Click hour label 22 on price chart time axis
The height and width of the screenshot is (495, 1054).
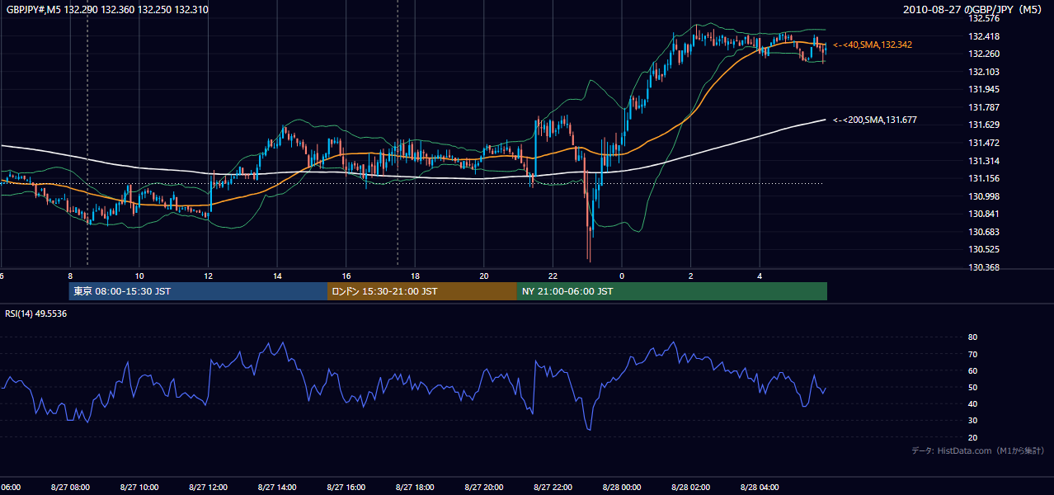click(x=553, y=276)
